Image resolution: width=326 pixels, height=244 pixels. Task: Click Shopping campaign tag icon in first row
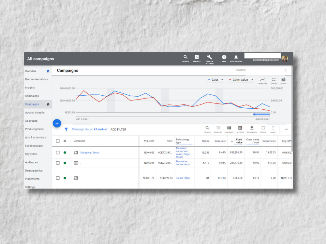coord(76,153)
